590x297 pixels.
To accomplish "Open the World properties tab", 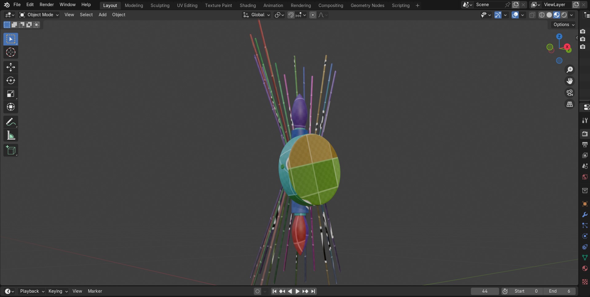I will coord(585,177).
